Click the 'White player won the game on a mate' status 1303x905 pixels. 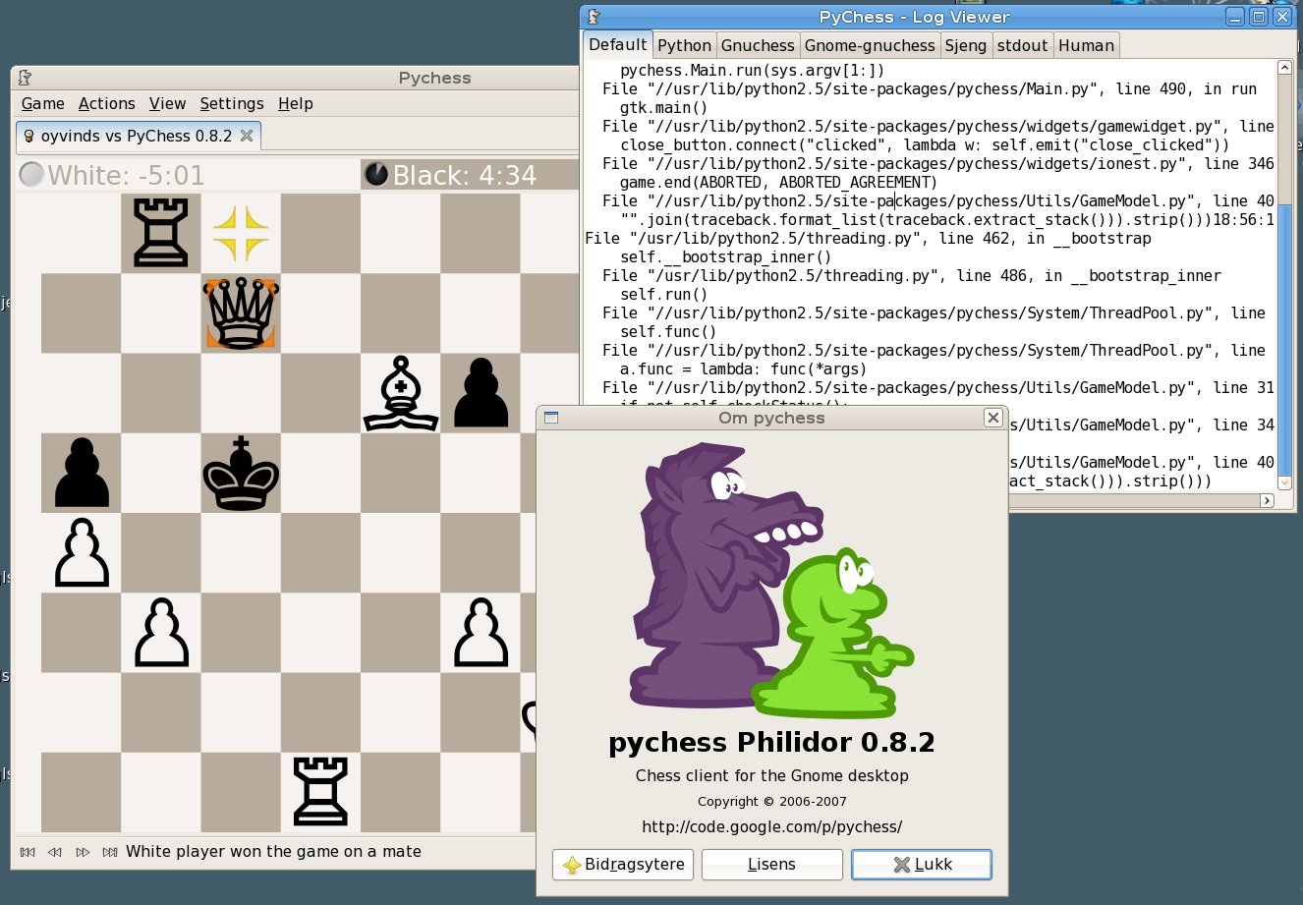(273, 852)
